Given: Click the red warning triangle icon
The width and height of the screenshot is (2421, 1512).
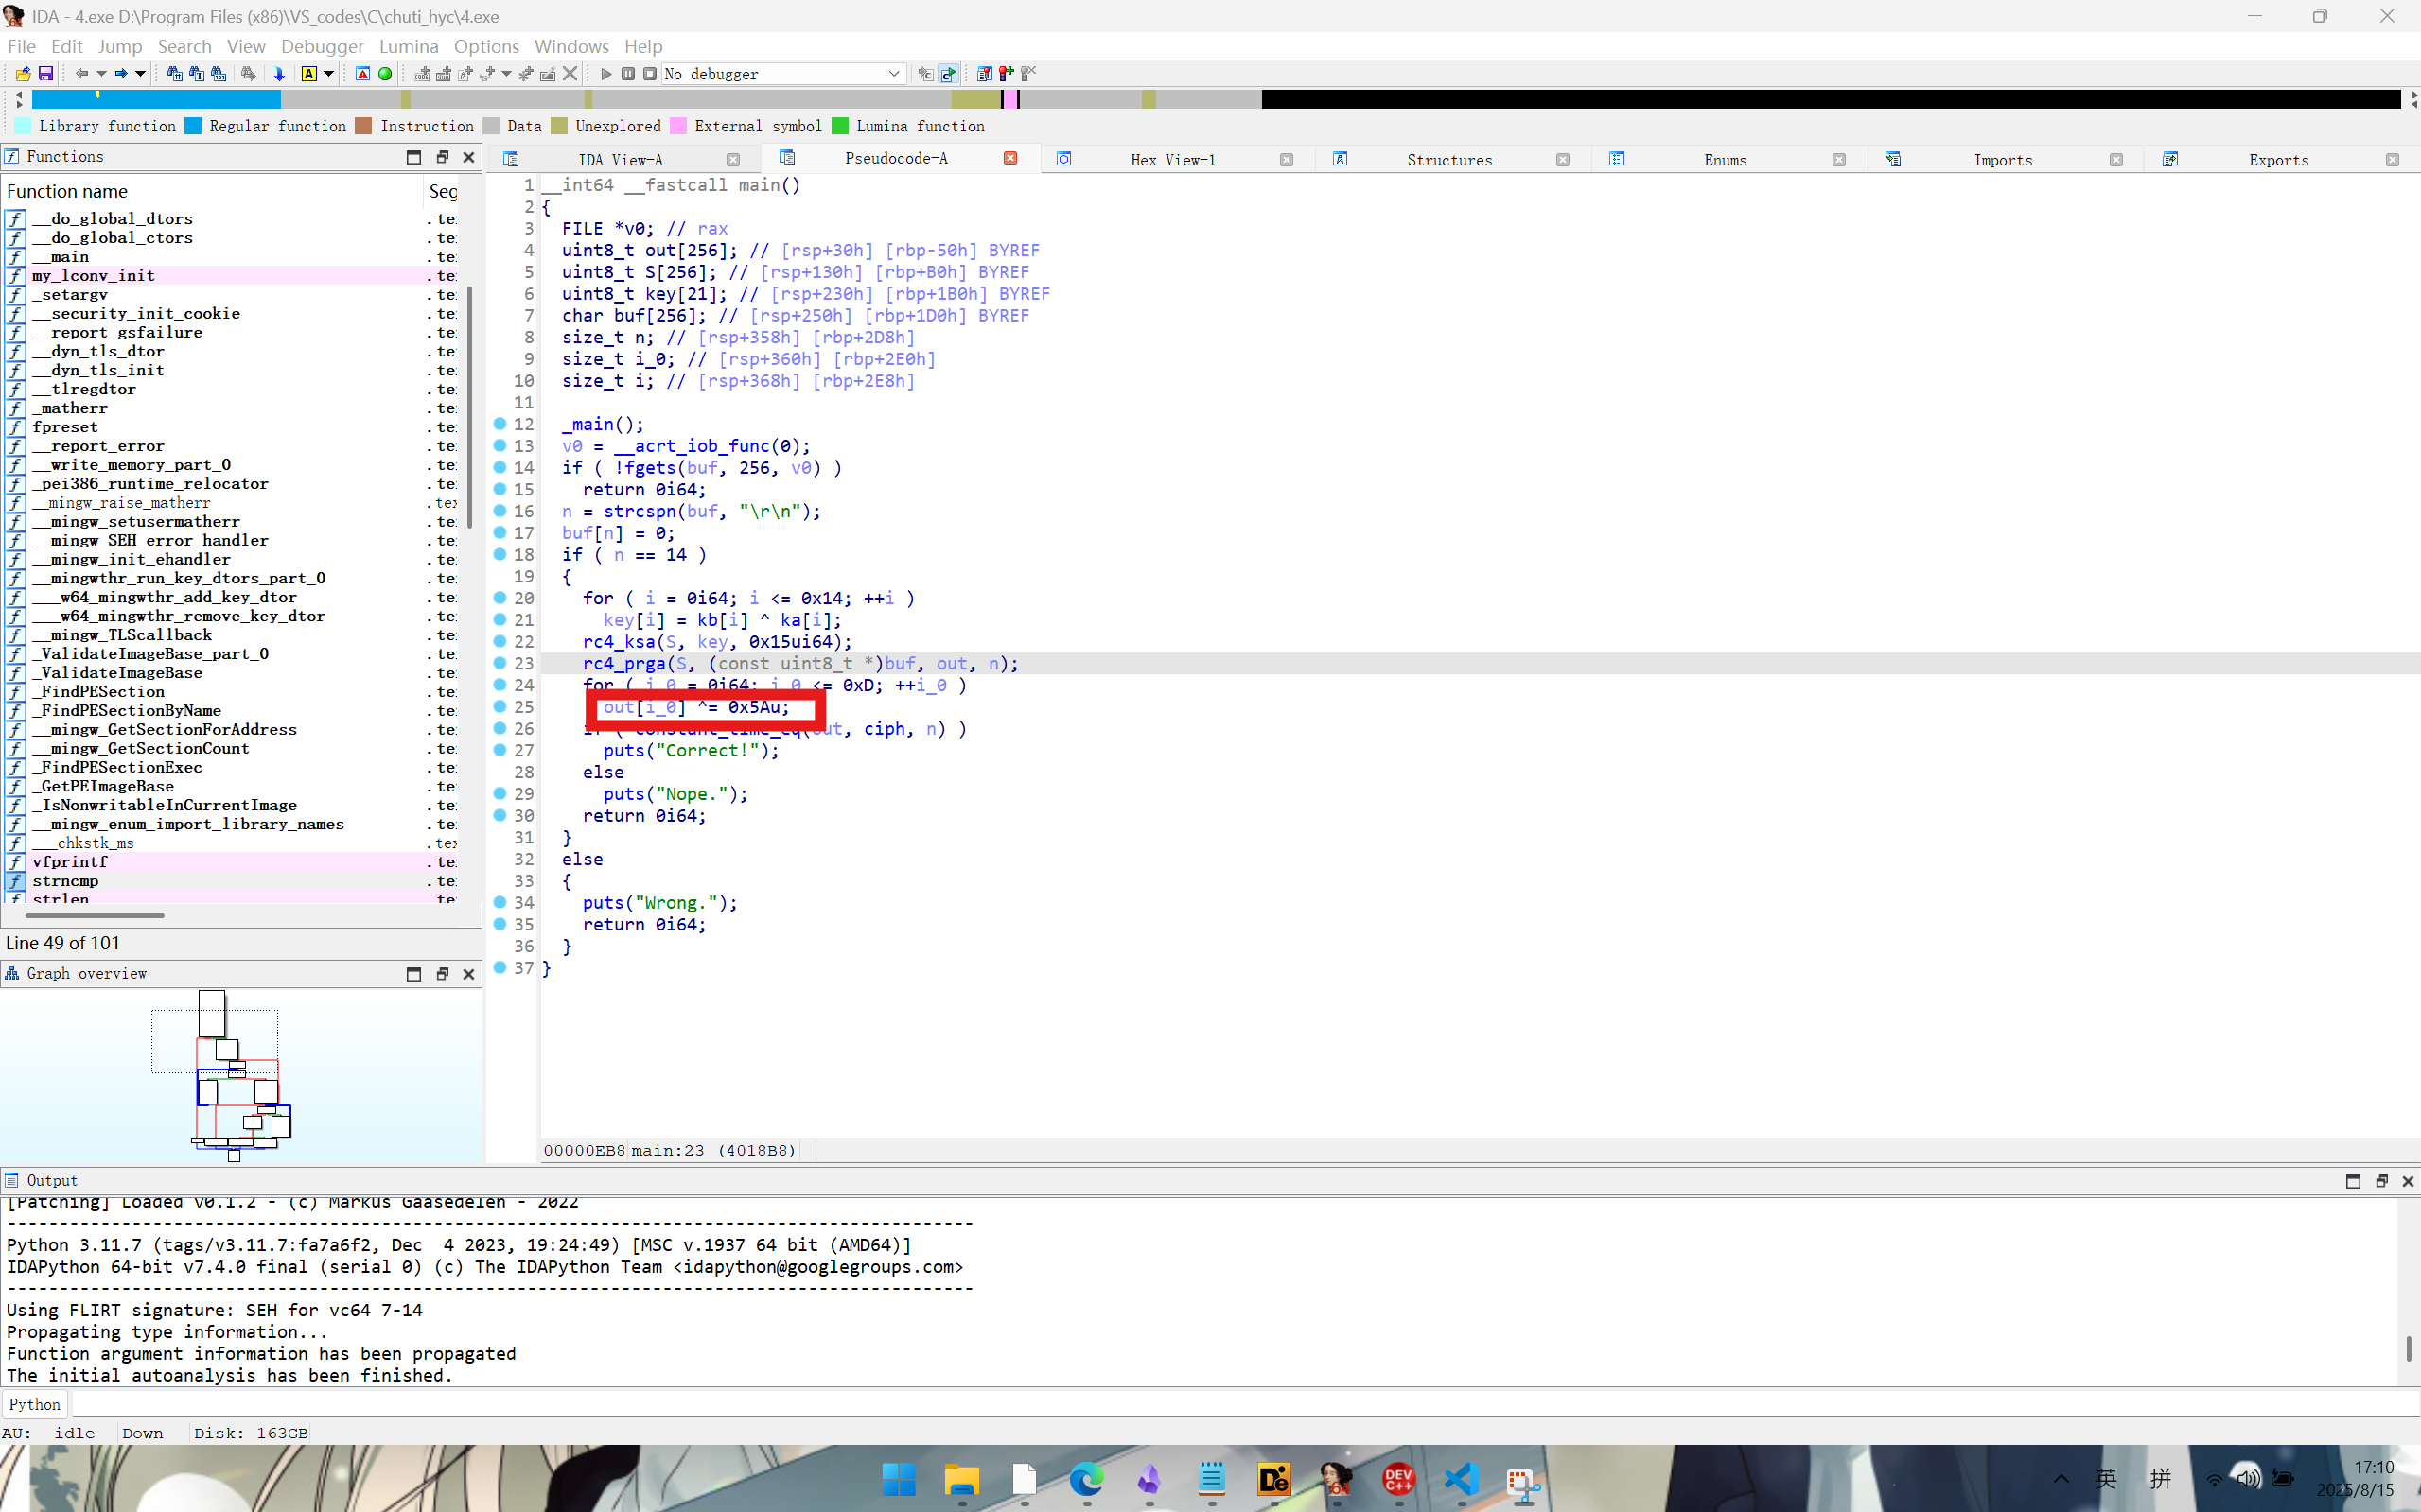Looking at the screenshot, I should [x=363, y=74].
